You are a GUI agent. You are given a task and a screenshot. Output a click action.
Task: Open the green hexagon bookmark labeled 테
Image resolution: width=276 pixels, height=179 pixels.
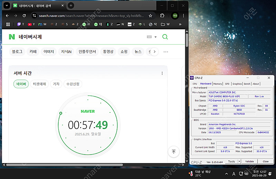[x=98, y=24]
